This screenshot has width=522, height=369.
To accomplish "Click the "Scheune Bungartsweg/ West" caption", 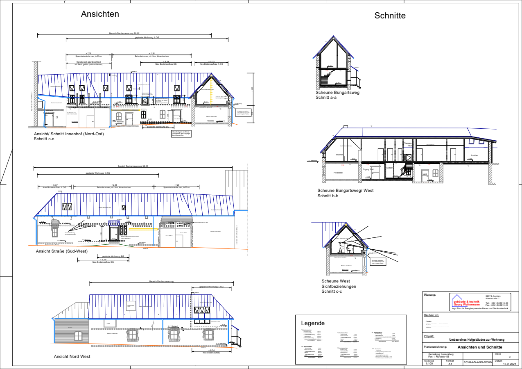I will tap(345, 191).
